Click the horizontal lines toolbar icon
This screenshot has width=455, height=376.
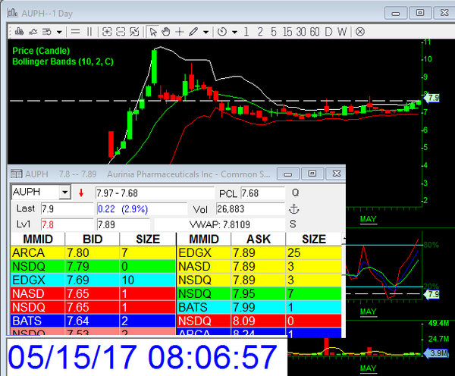74,31
